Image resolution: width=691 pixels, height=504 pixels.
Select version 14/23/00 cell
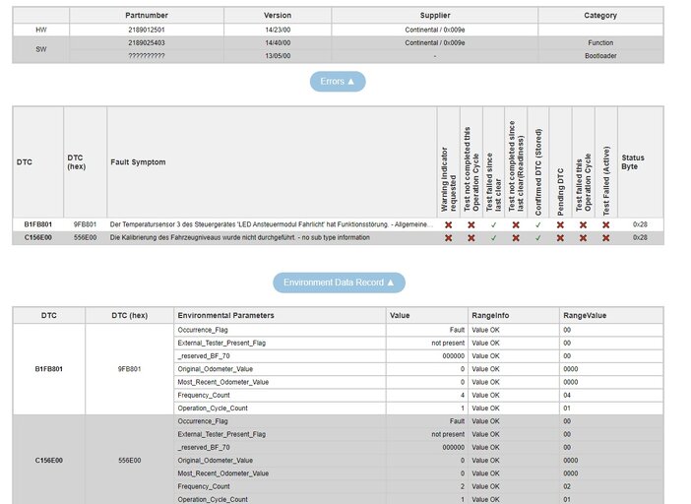pyautogui.click(x=278, y=30)
